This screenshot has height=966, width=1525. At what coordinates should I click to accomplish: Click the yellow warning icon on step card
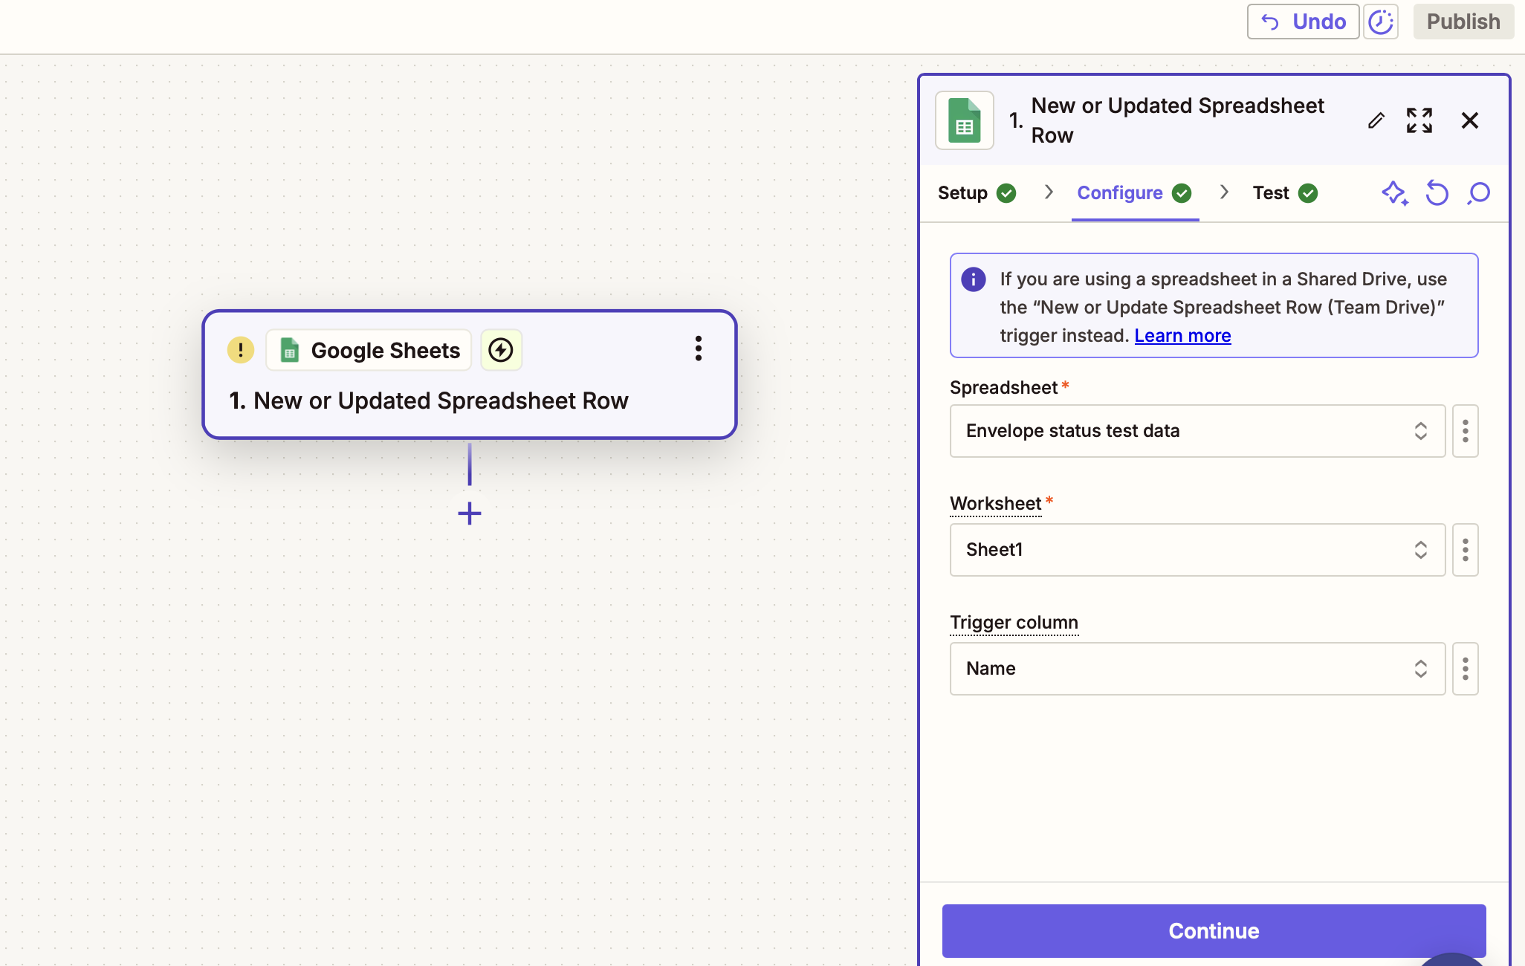240,350
